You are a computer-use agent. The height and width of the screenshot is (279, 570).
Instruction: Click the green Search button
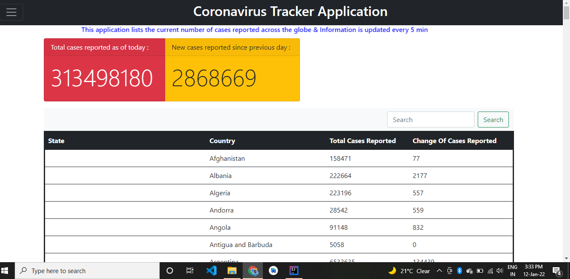coord(493,120)
